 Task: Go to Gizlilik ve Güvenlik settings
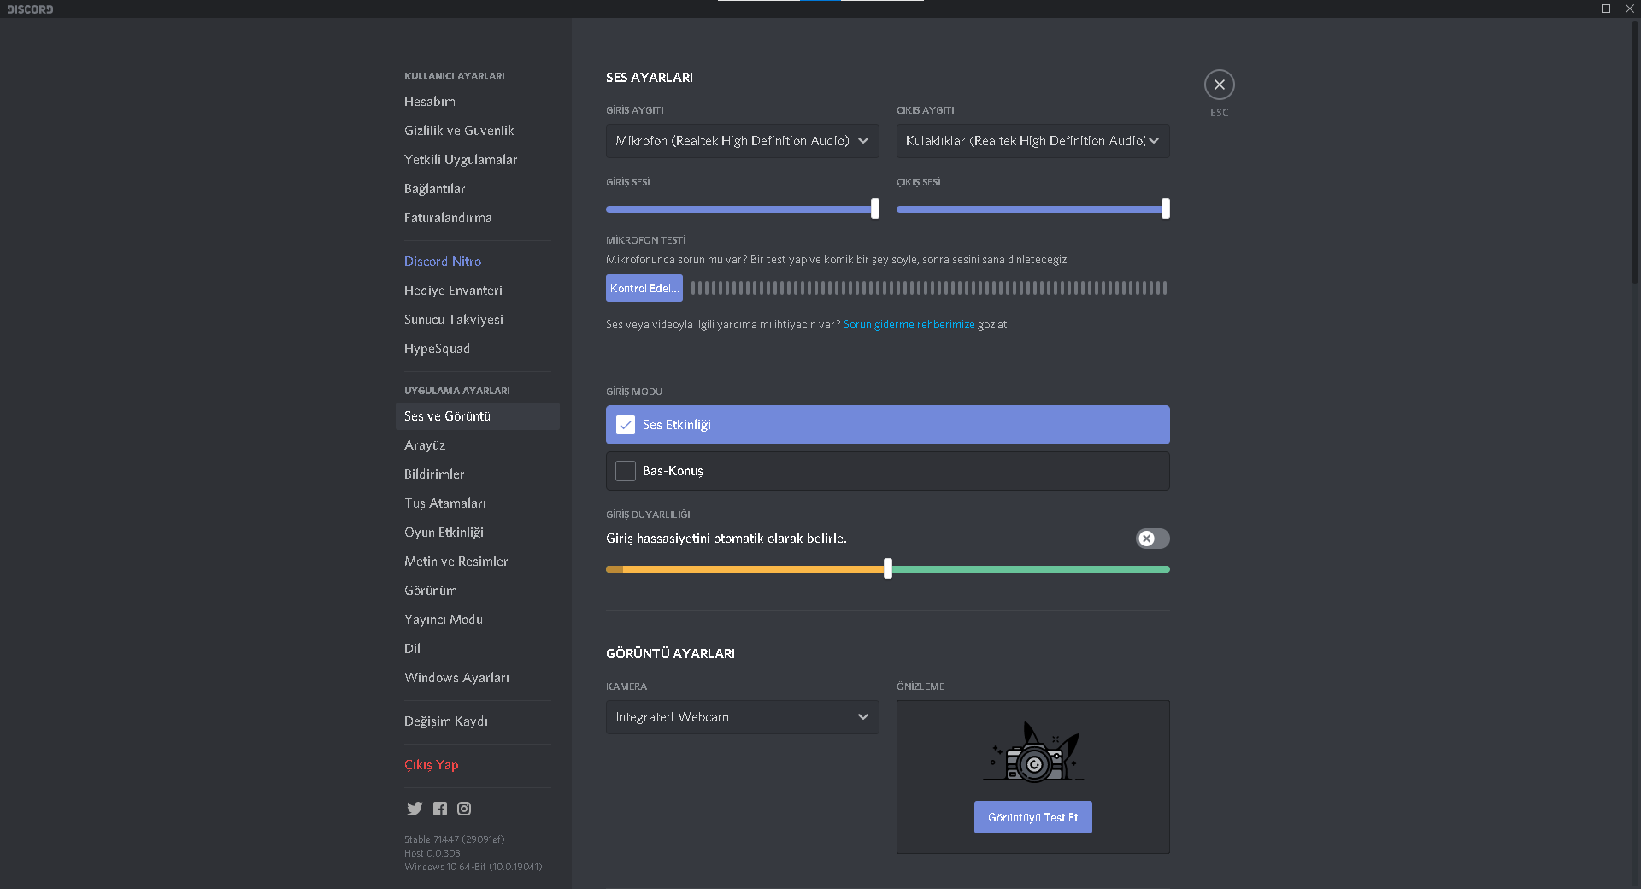click(x=478, y=131)
